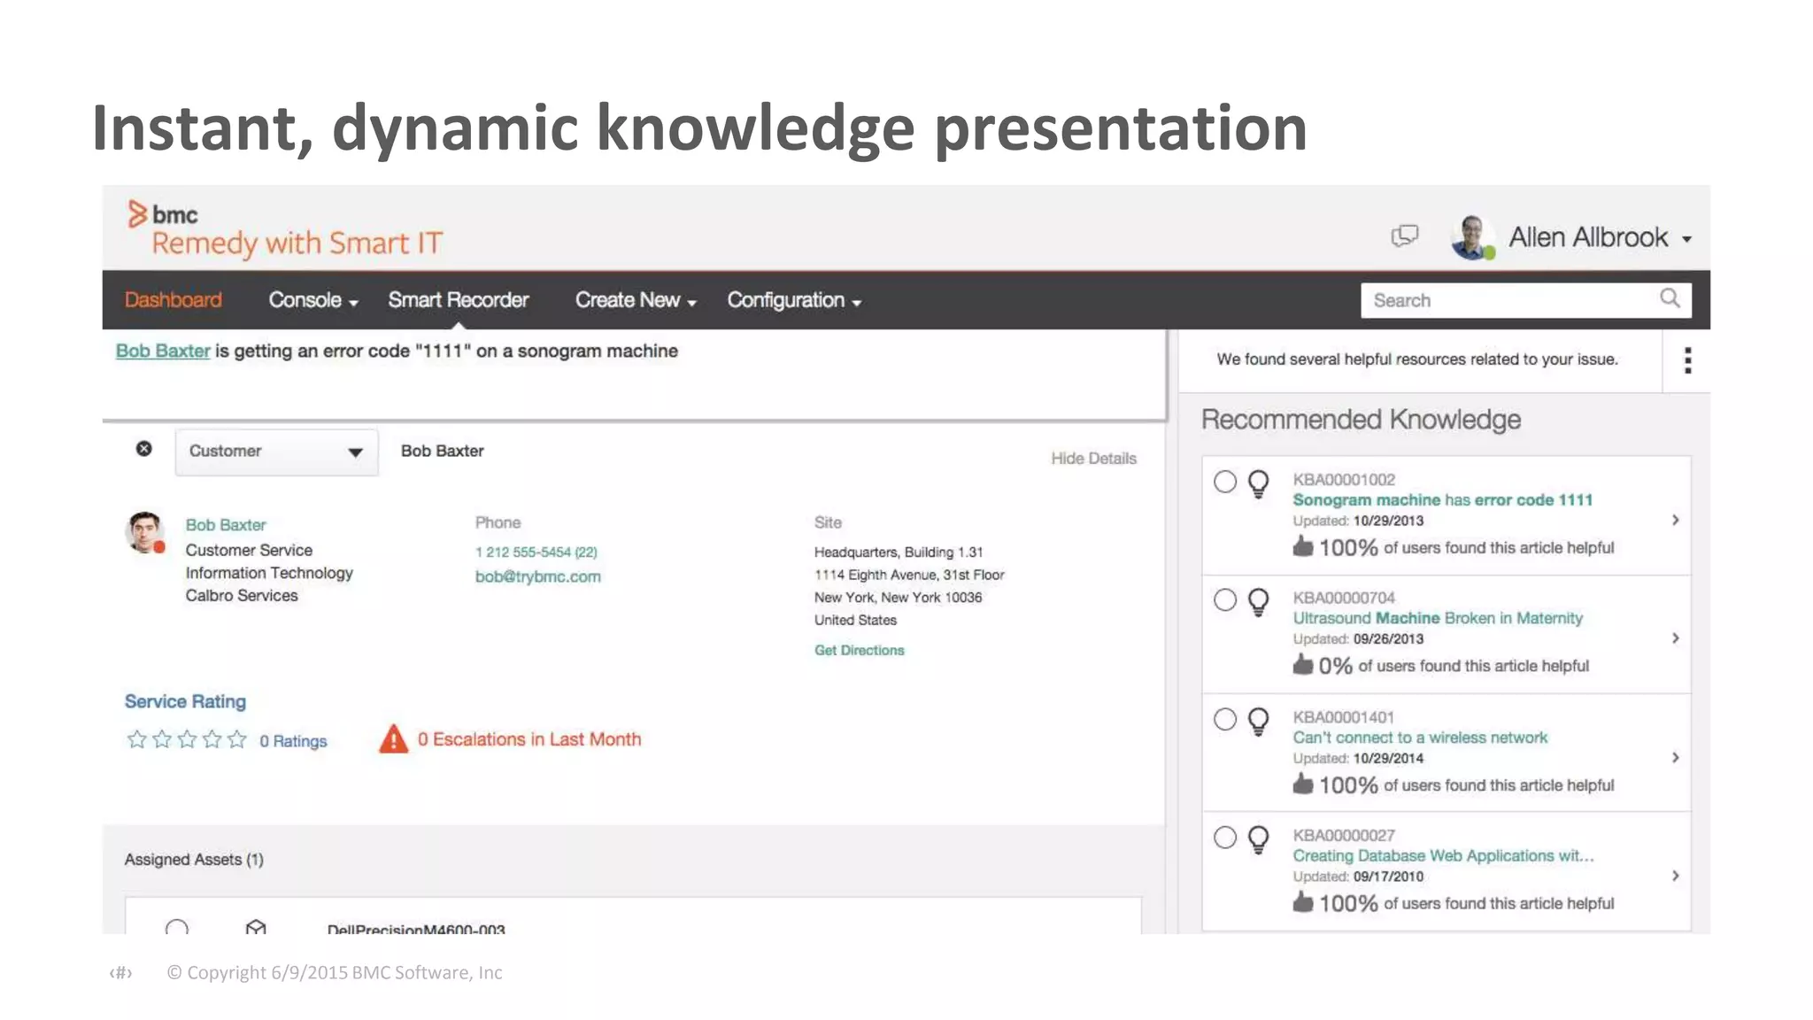Open the Configuration menu
This screenshot has width=1813, height=1020.
click(794, 300)
